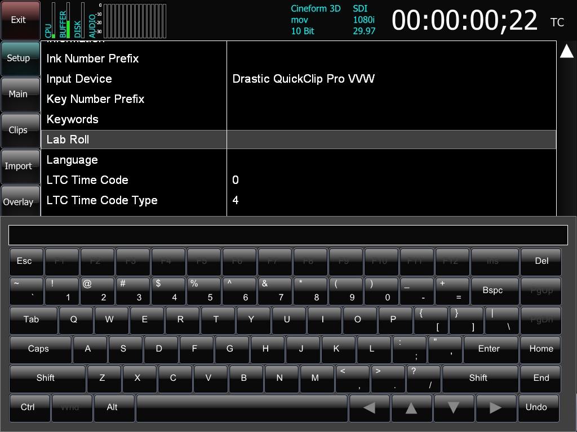Viewport: 577px width, 432px height.
Task: Click the M key
Action: coord(317,379)
